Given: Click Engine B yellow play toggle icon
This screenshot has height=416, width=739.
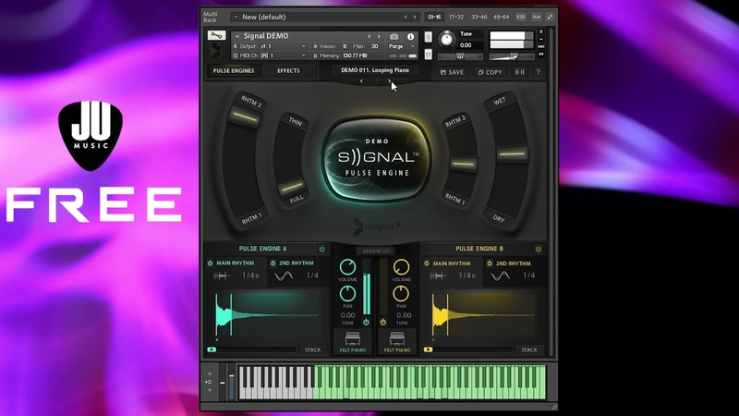Looking at the screenshot, I should (428, 349).
